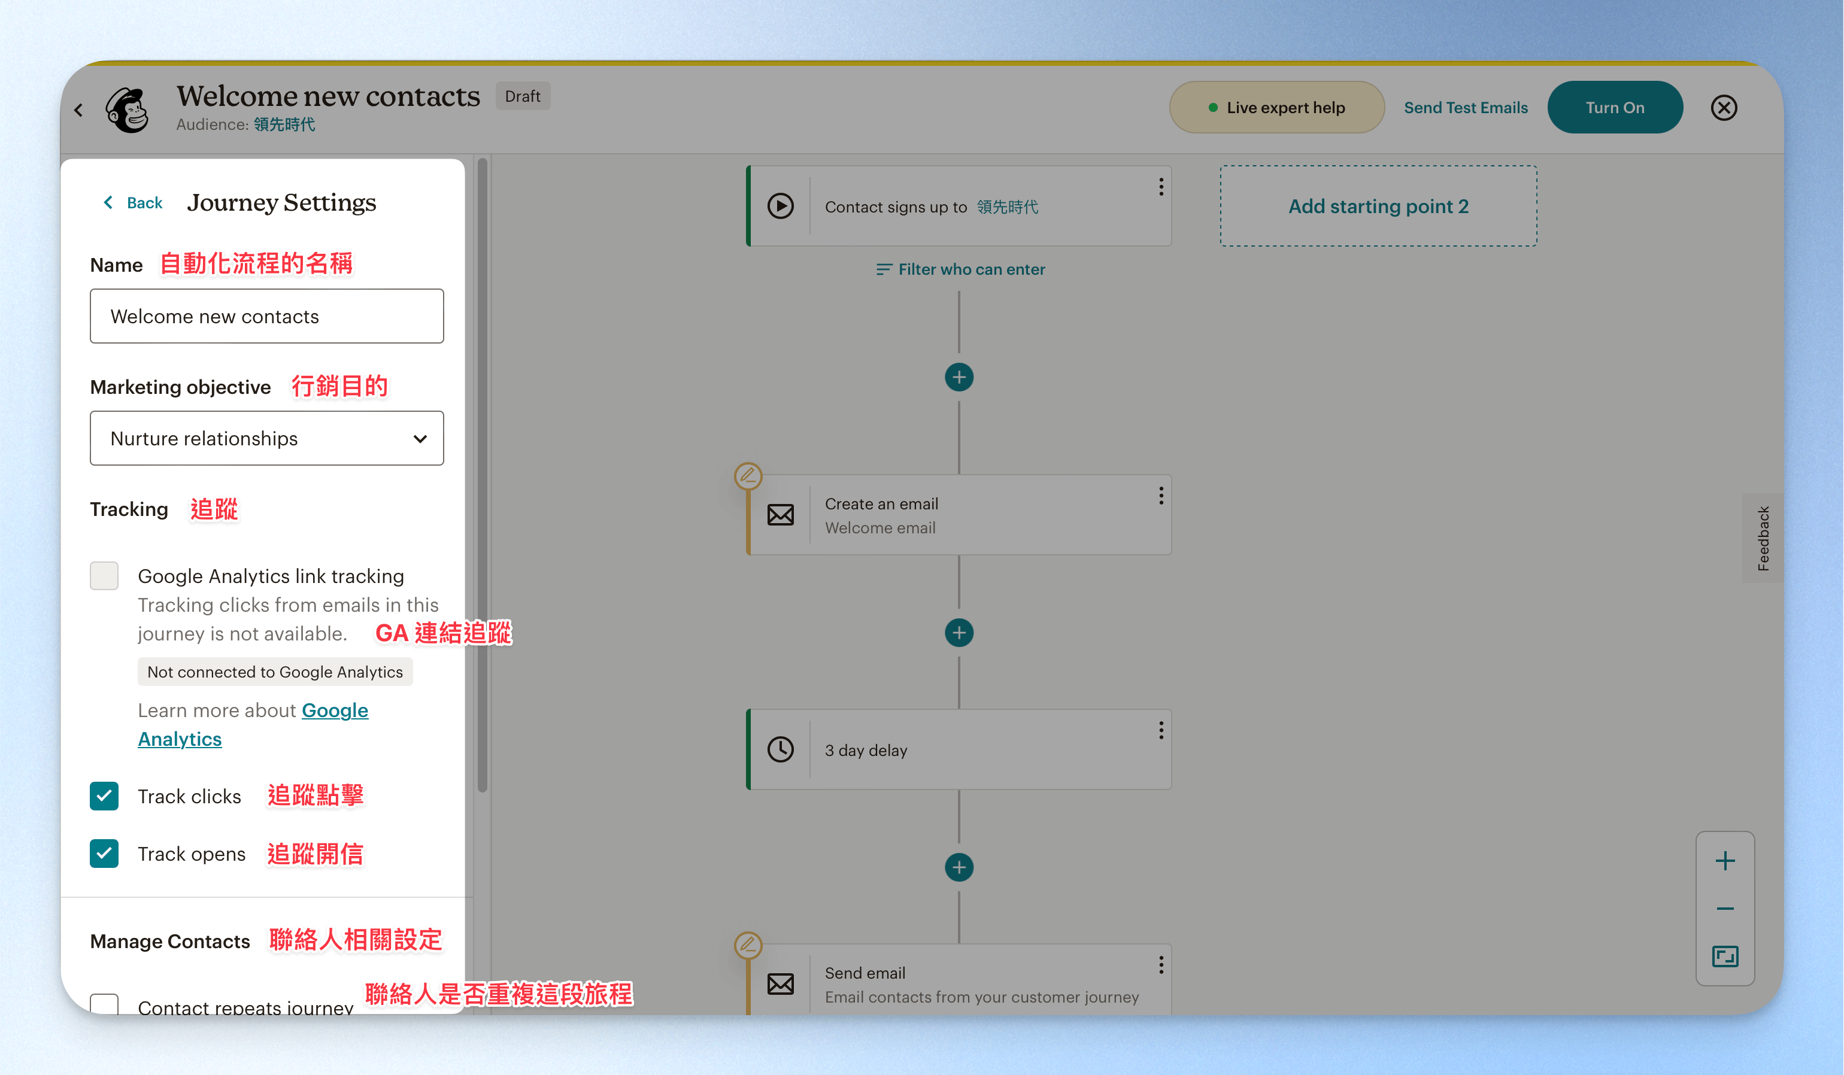Open the Google Analytics help link
The image size is (1844, 1075).
click(x=253, y=724)
